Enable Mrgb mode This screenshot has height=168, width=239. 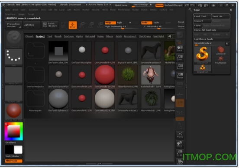110,23
